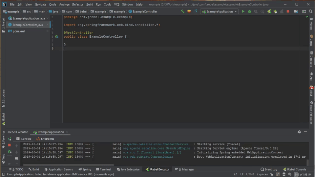Image resolution: width=315 pixels, height=177 pixels.
Task: Click the memory indicator 349 of 1981M
Action: click(303, 174)
